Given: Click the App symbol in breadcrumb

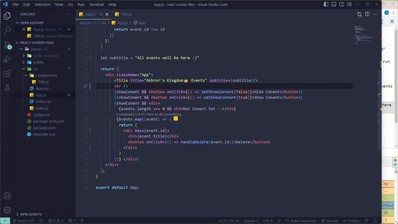Looking at the screenshot, I should click(x=139, y=23).
